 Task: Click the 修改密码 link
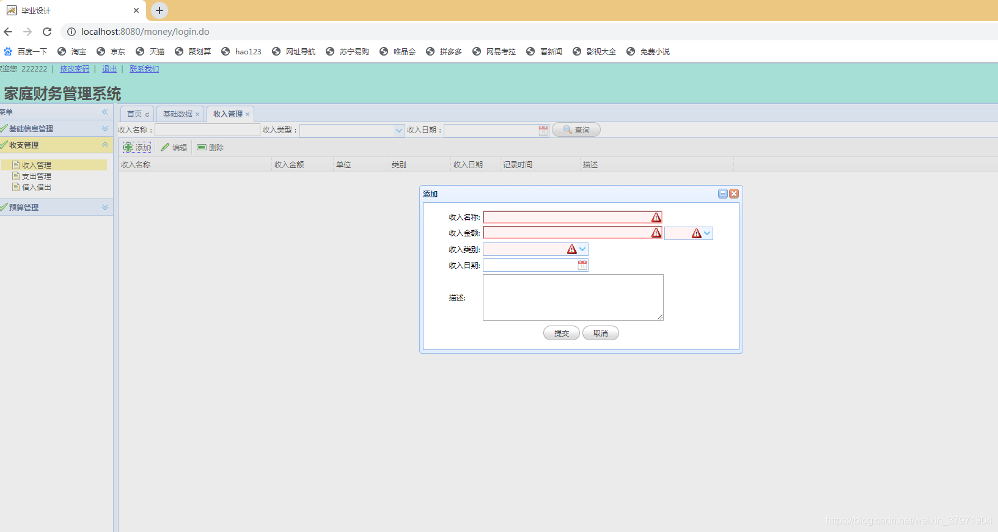75,69
